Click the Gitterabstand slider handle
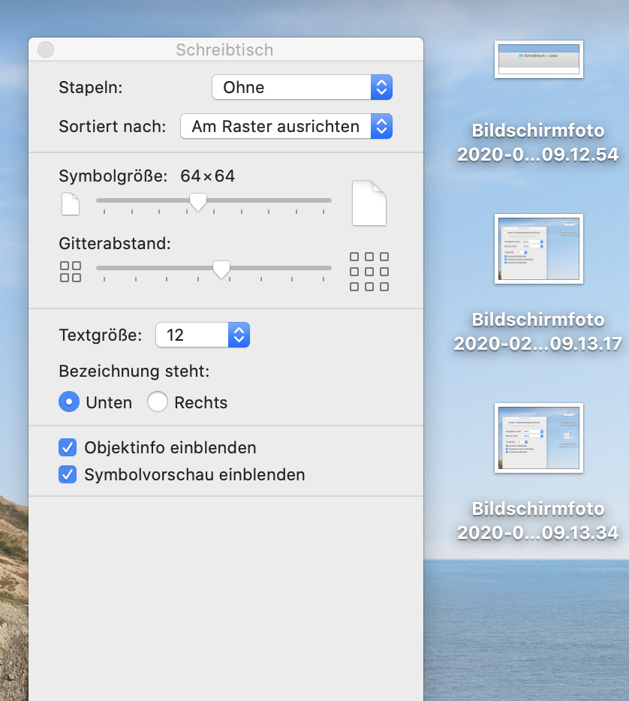 click(x=221, y=269)
